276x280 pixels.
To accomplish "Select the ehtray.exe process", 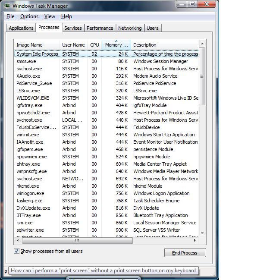I will (107, 164).
